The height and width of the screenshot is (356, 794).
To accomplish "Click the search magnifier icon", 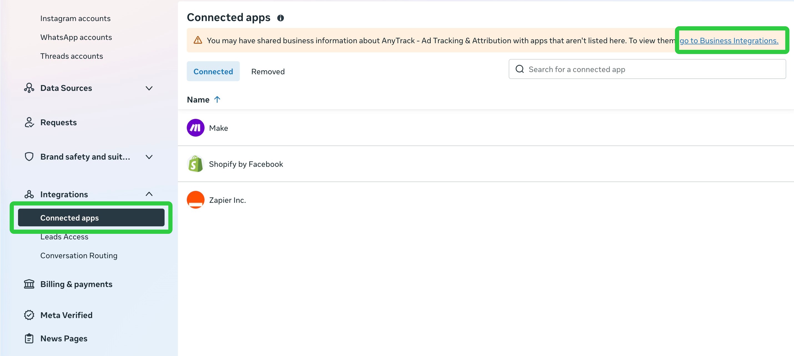I will point(520,69).
